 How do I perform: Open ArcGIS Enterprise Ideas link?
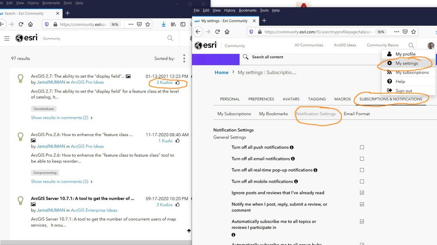(x=94, y=210)
